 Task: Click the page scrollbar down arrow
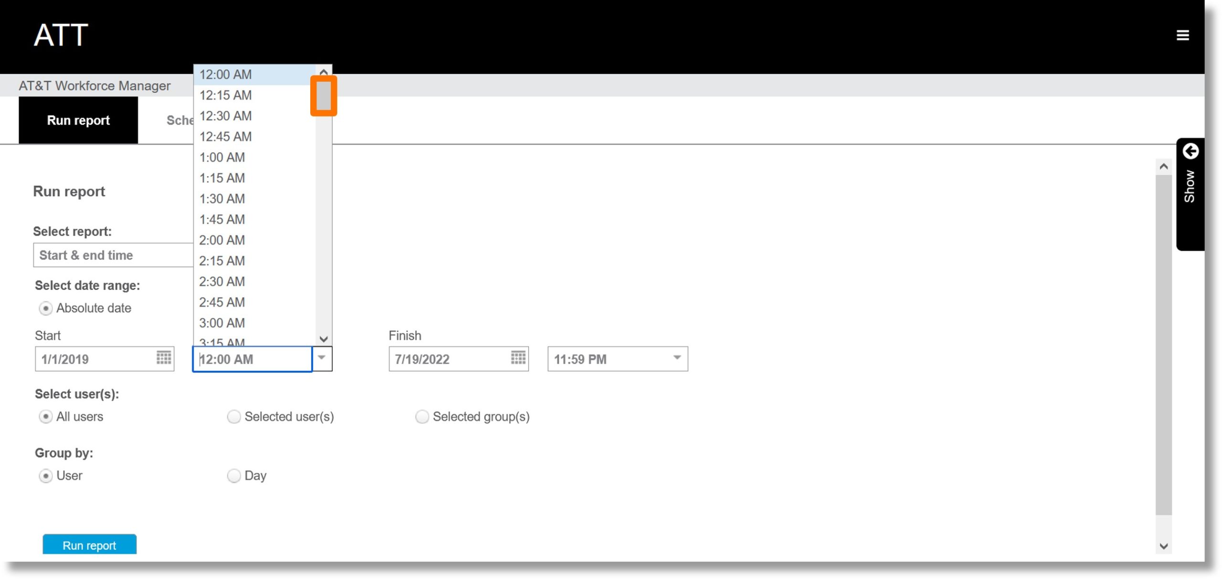tap(1163, 546)
